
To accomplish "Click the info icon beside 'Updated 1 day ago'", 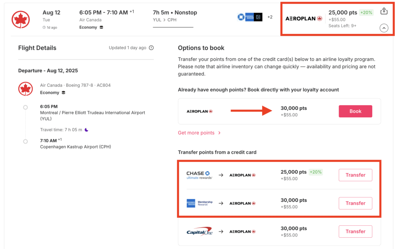I will pos(151,48).
